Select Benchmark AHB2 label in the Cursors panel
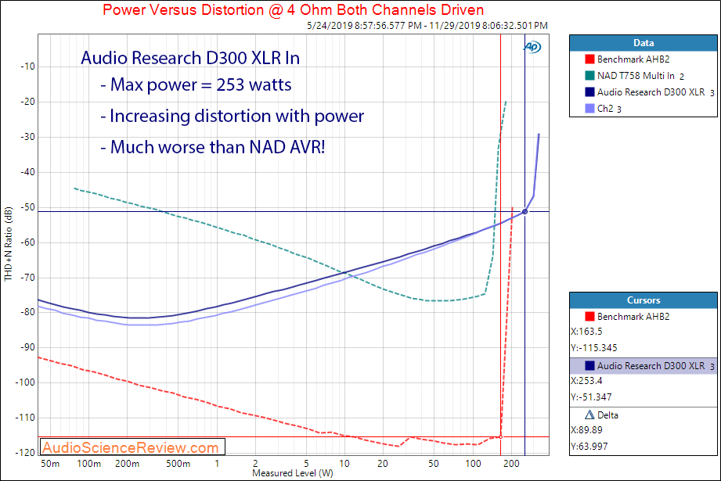 click(633, 317)
